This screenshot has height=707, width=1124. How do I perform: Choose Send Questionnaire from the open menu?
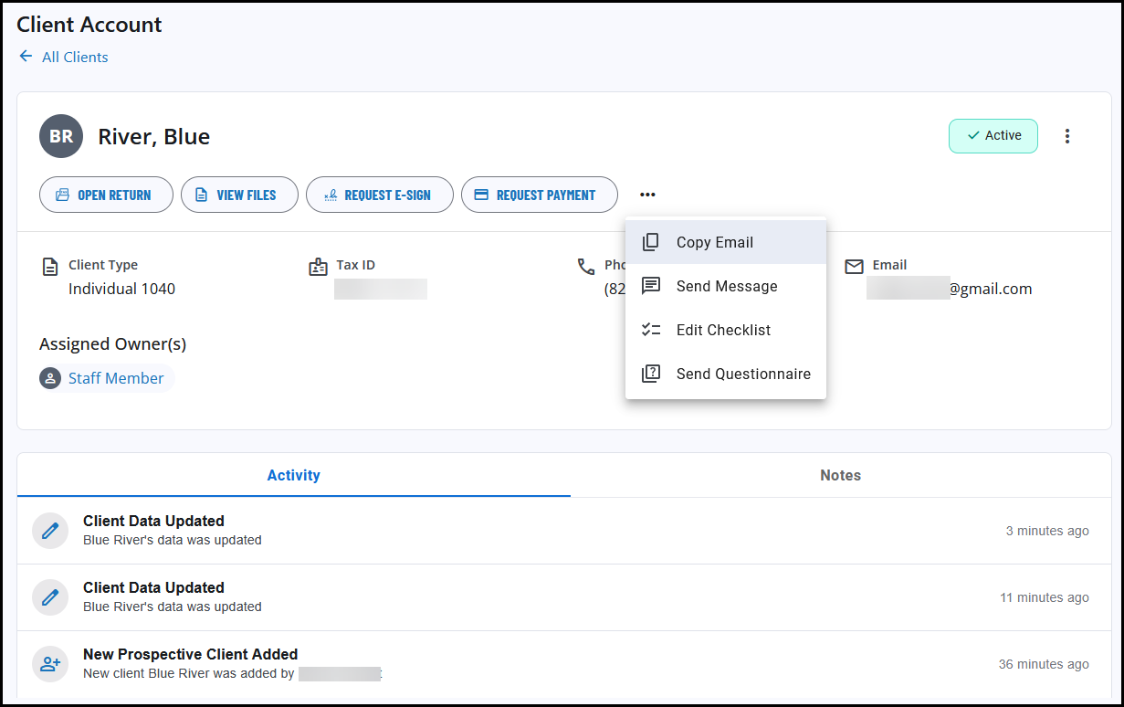(743, 374)
